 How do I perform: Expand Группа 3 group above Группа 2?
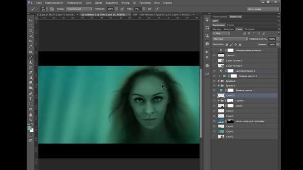point(219,81)
